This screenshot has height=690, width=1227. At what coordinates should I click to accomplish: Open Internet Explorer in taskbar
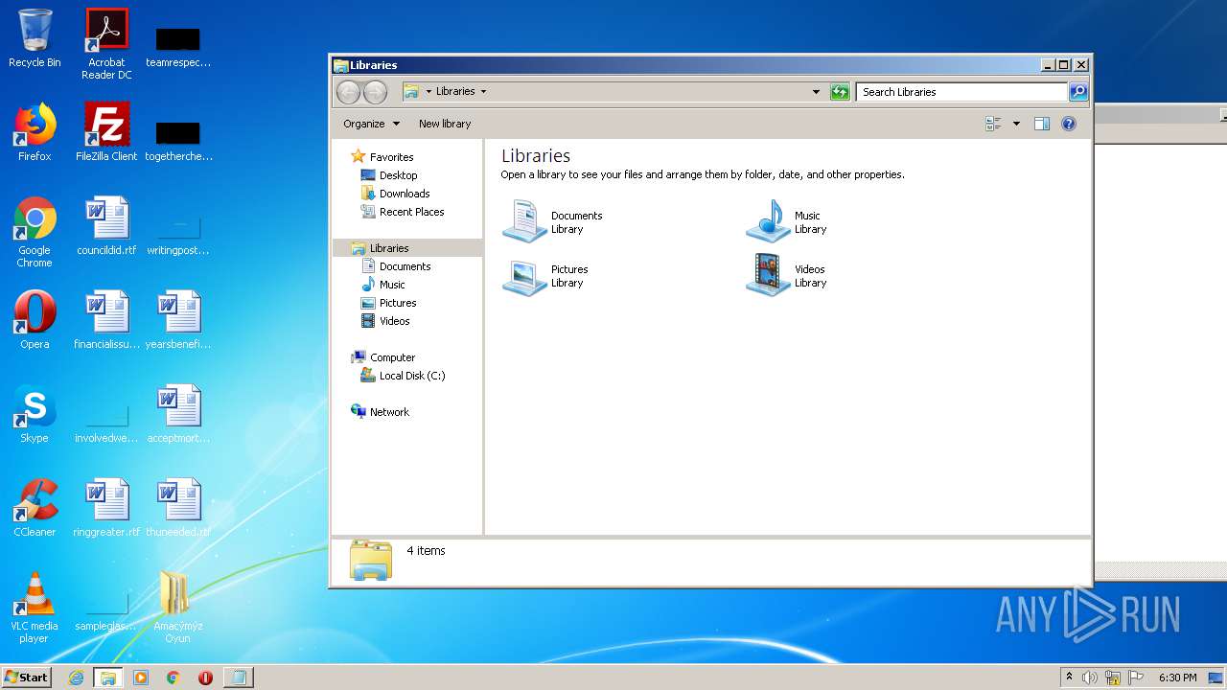pos(76,678)
